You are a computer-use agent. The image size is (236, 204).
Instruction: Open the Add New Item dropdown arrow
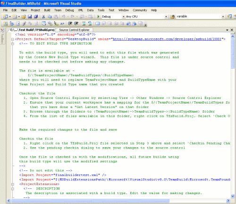(19, 17)
